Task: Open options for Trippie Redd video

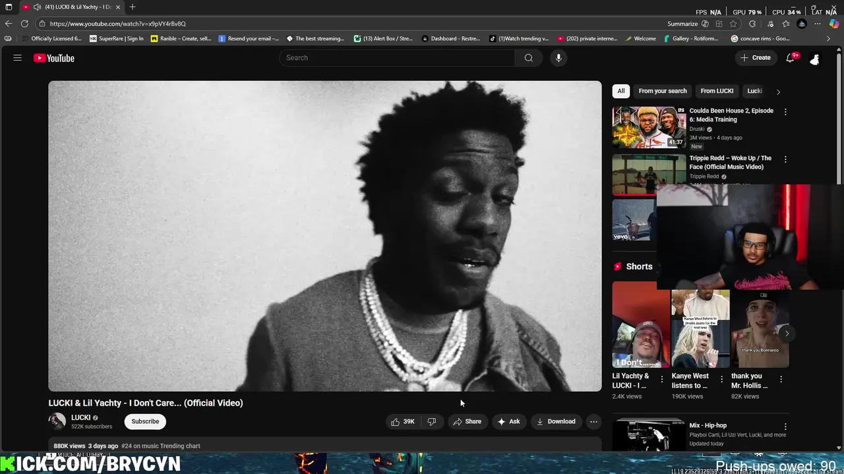Action: pyautogui.click(x=785, y=159)
